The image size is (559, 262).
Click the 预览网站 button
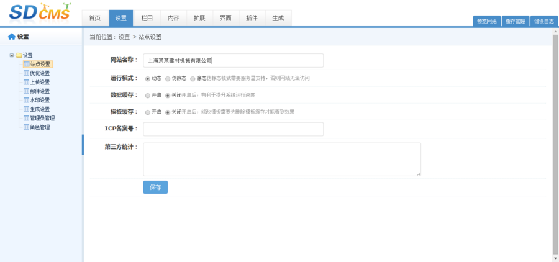coord(487,21)
